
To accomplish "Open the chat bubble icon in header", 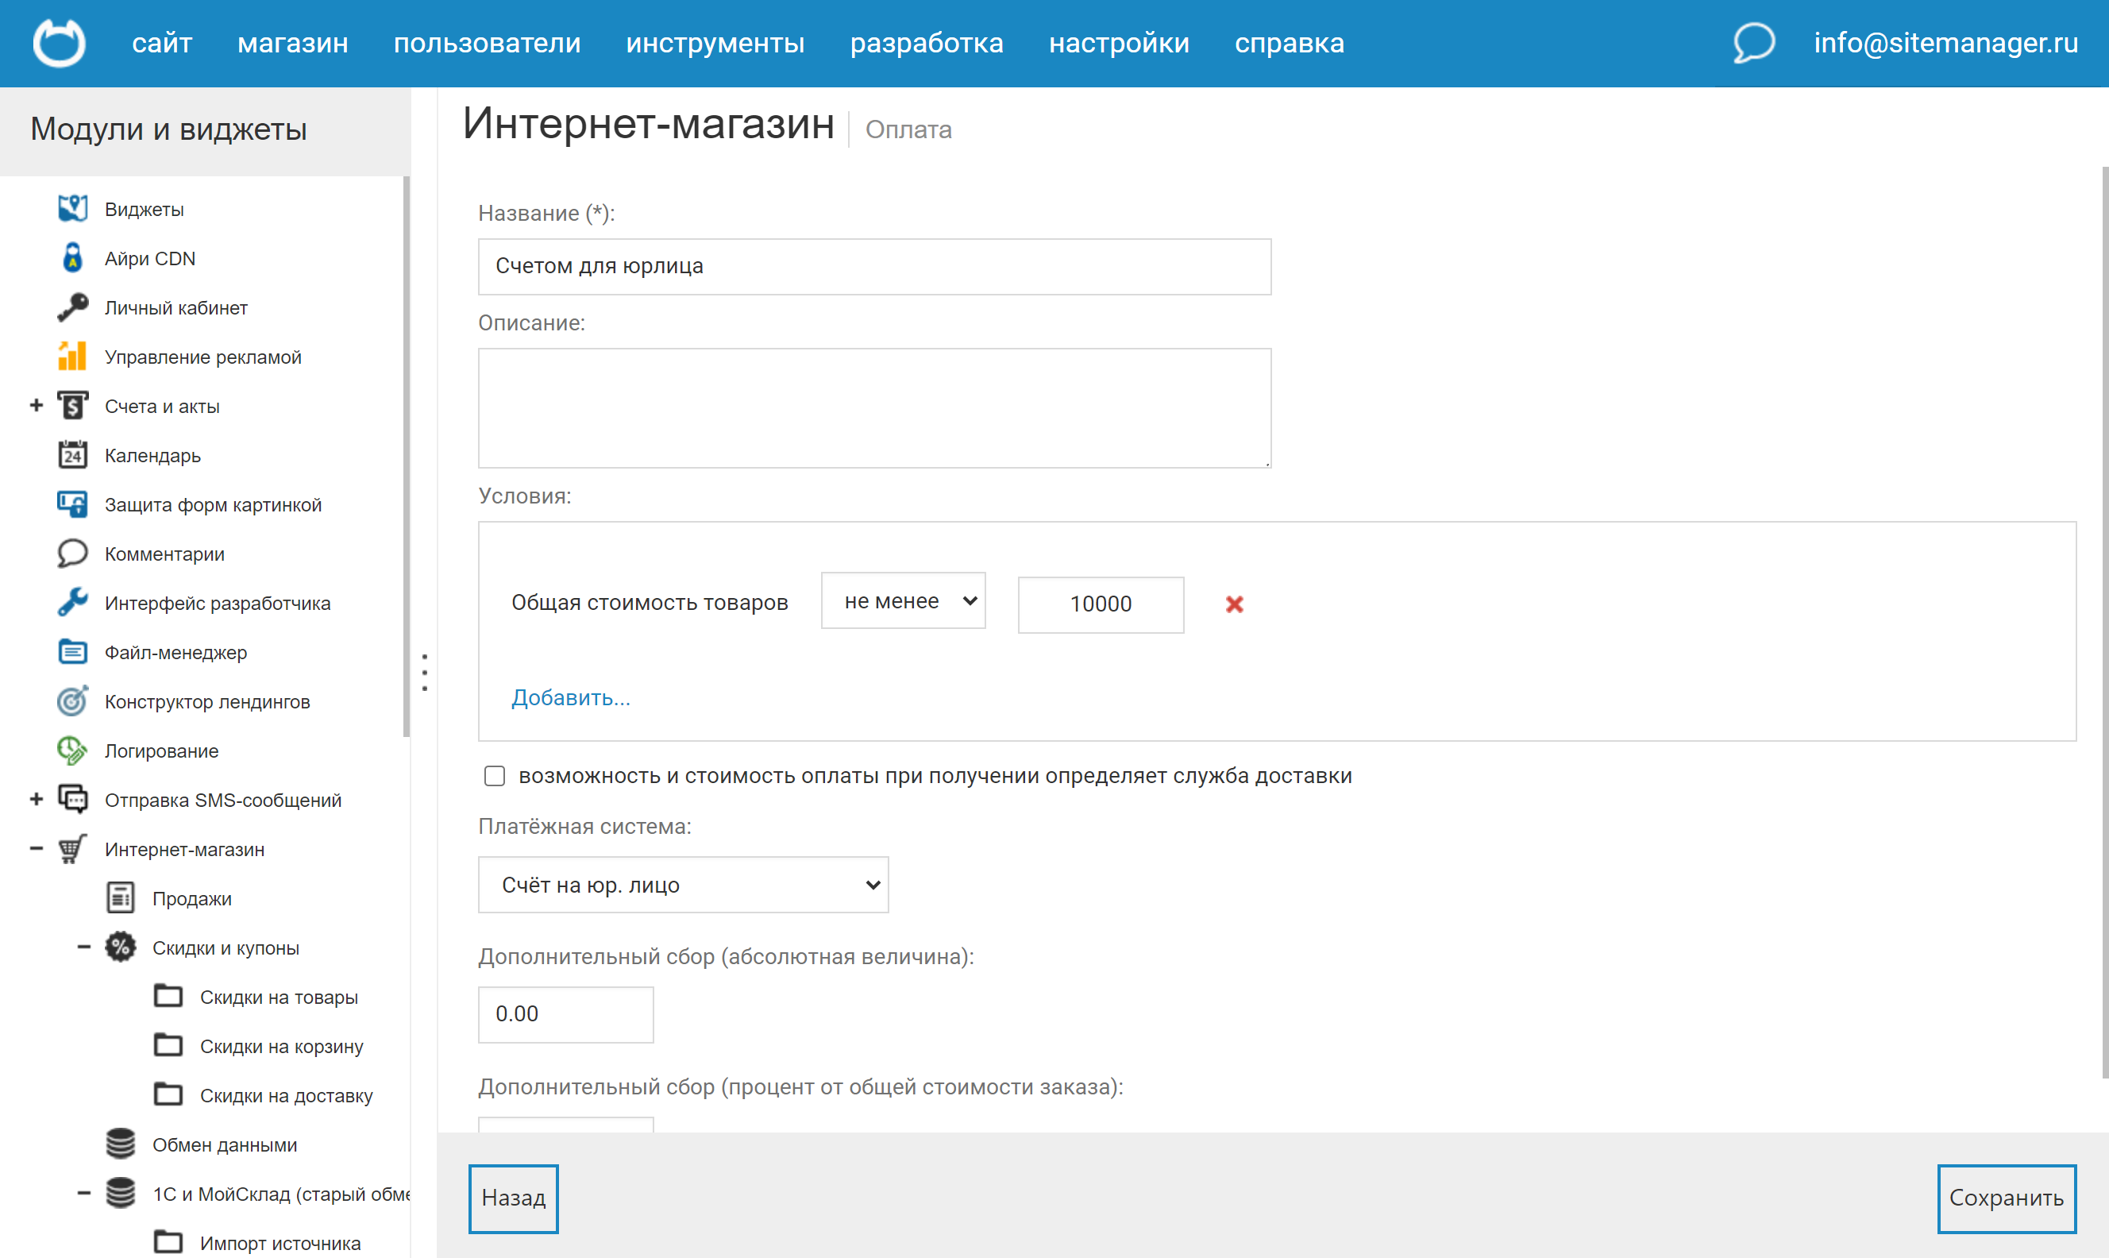I will click(x=1752, y=42).
